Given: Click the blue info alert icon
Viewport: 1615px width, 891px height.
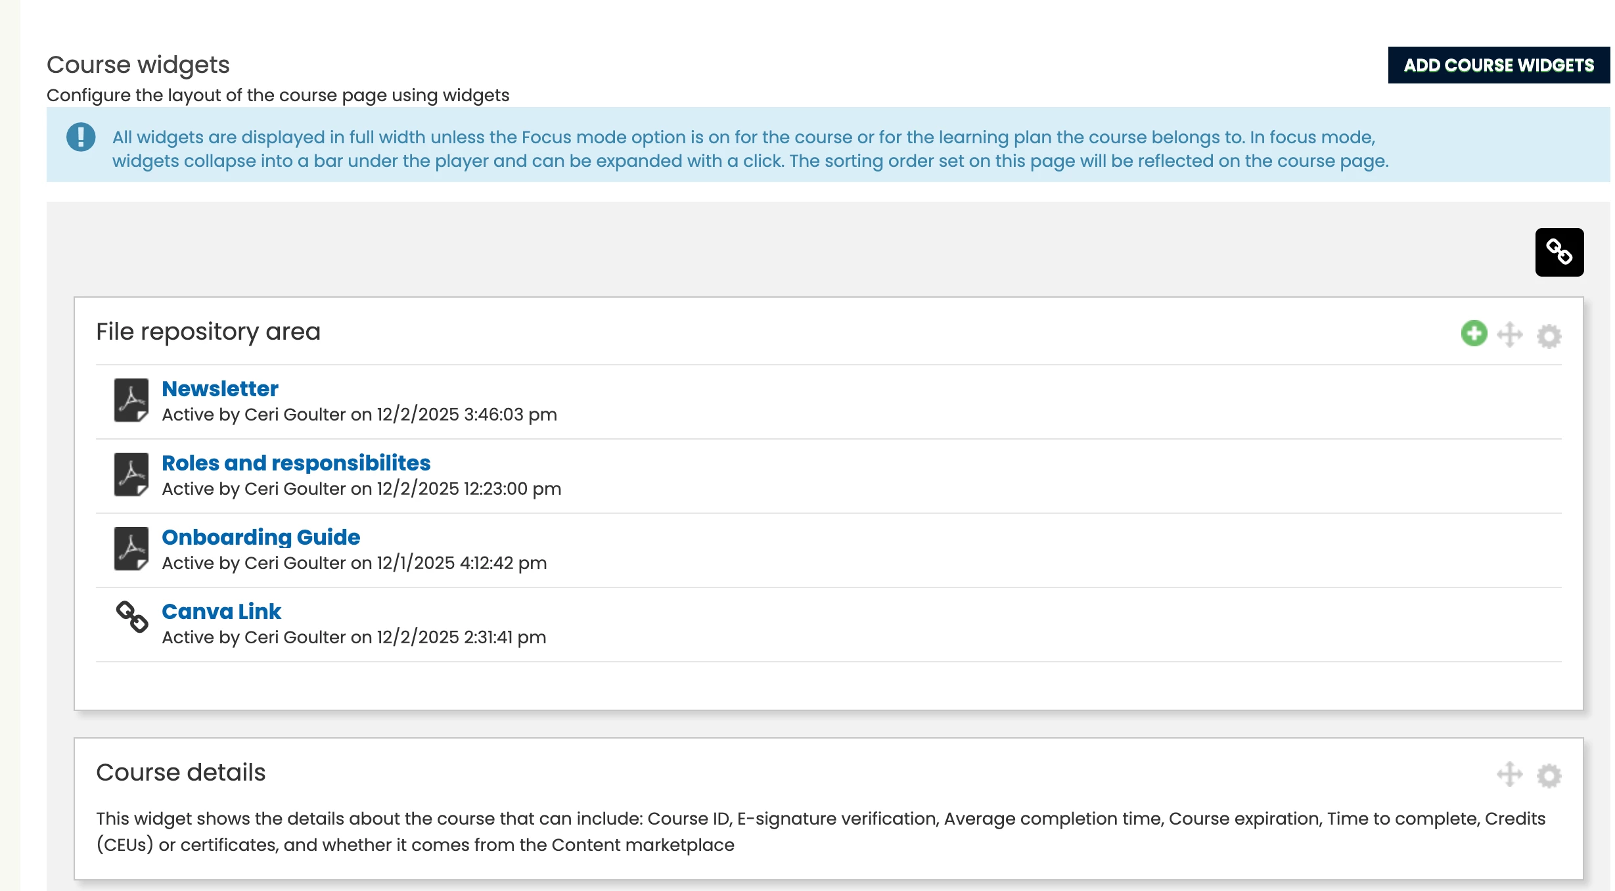Looking at the screenshot, I should pyautogui.click(x=81, y=137).
